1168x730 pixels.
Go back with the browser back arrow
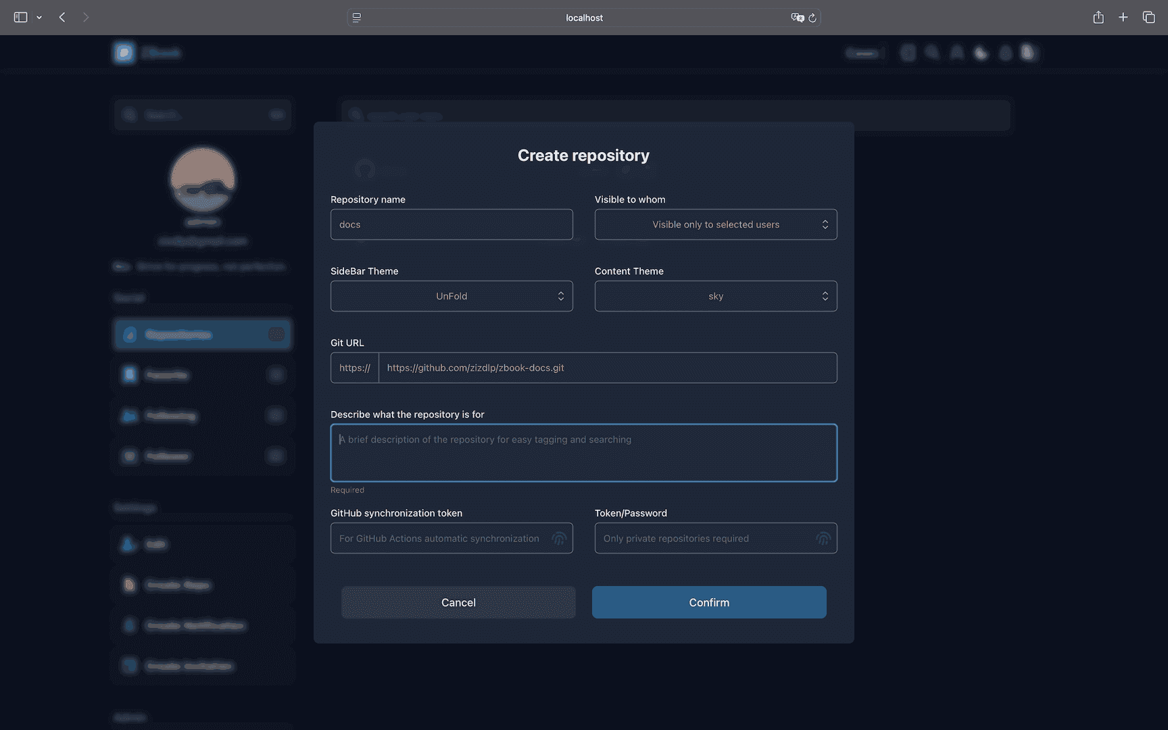[62, 18]
